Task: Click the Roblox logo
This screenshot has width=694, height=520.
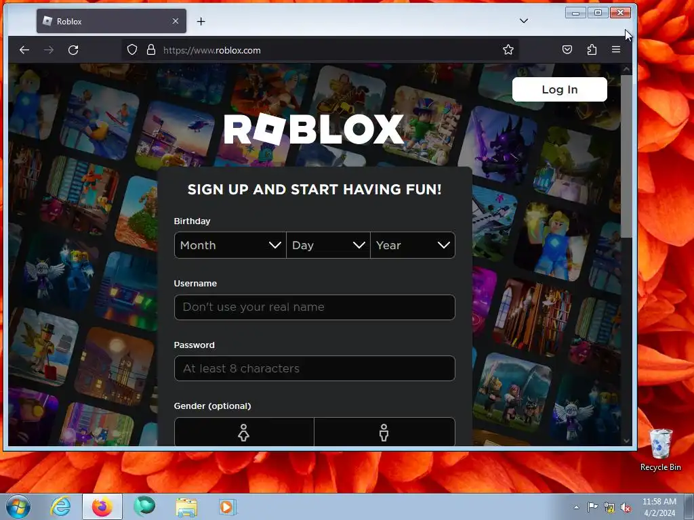Action: point(314,129)
